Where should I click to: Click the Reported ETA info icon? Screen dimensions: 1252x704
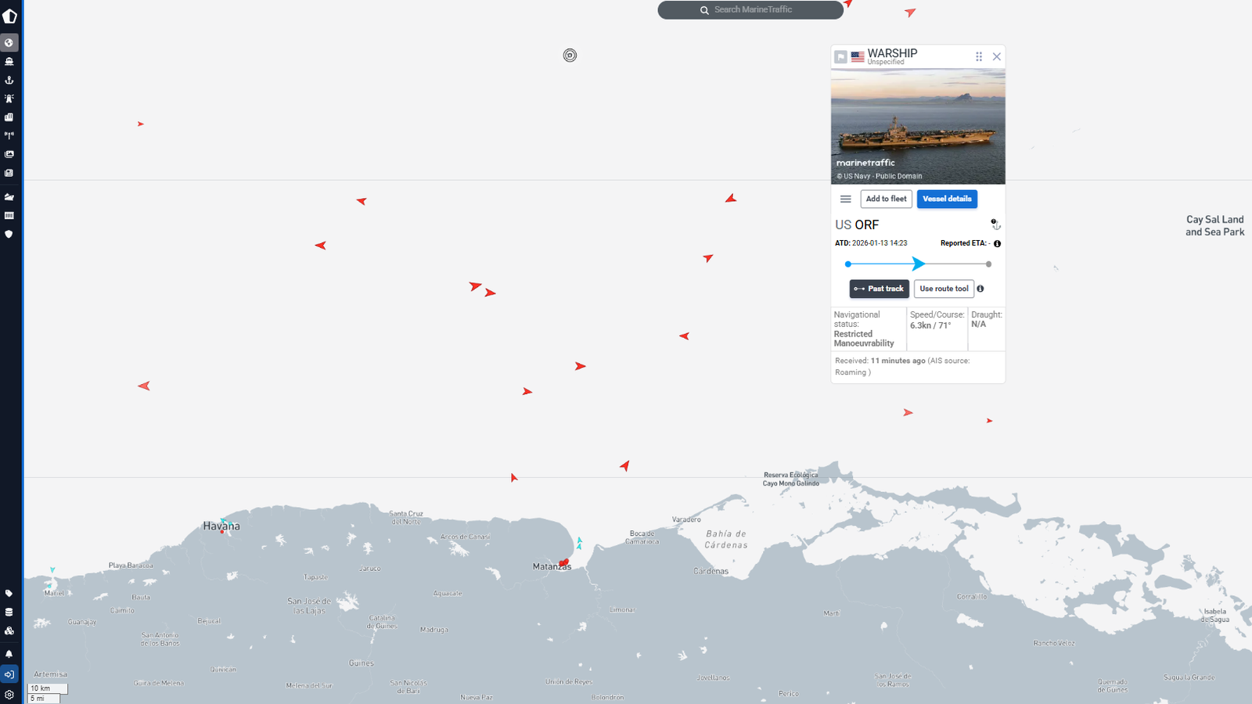[997, 244]
